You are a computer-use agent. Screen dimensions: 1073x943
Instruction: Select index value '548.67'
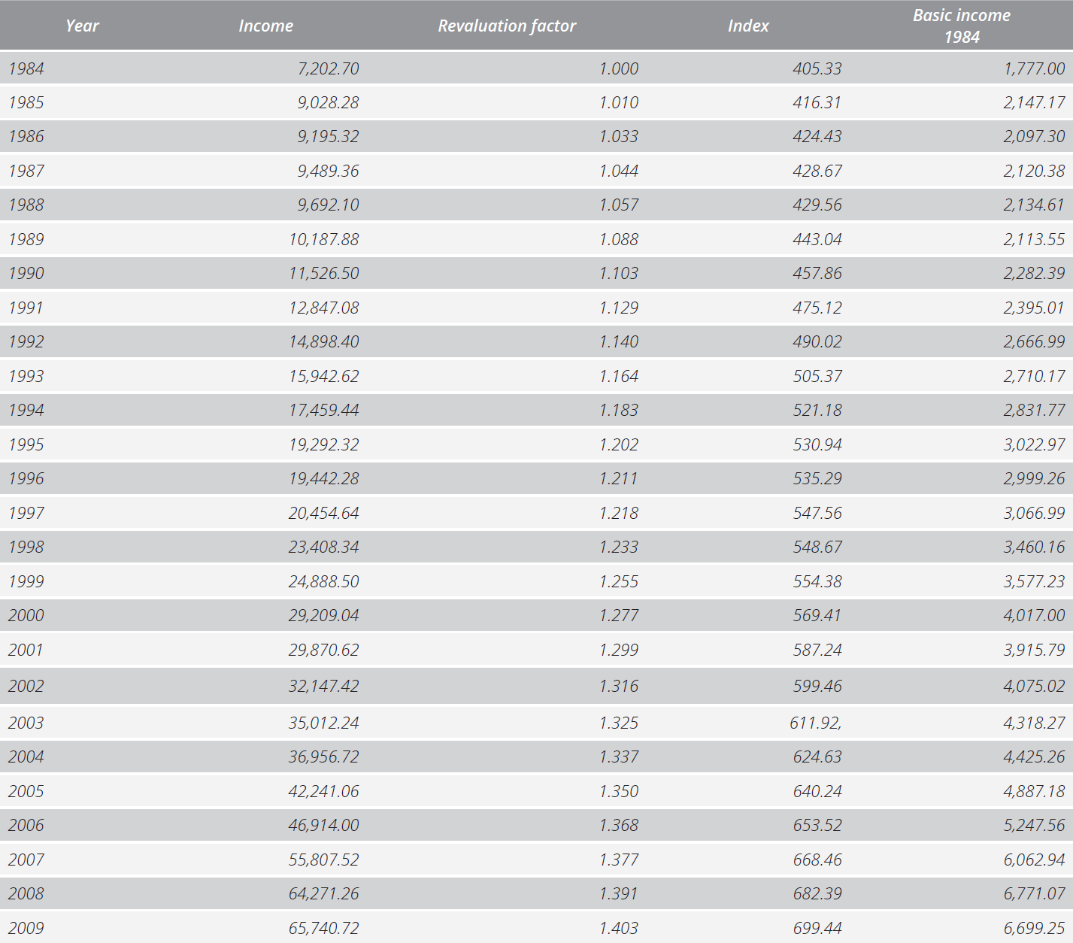pos(817,547)
